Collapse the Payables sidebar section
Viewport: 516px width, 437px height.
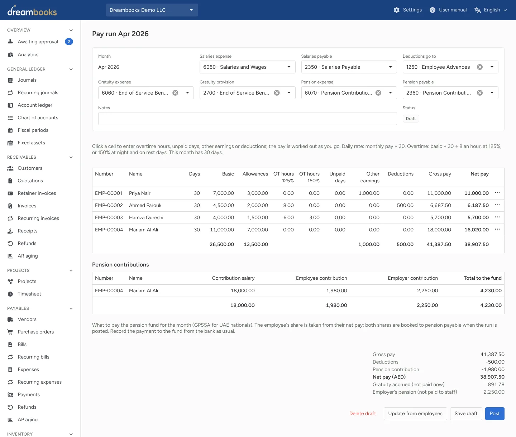coord(71,308)
